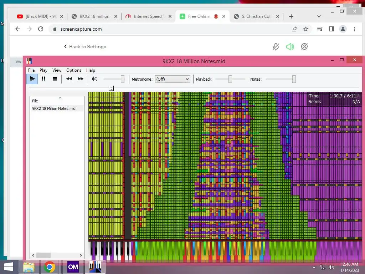Show hidden system tray icons
This screenshot has height=274, width=365.
[x=314, y=267]
